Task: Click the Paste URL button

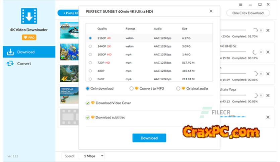Action: click(x=68, y=13)
